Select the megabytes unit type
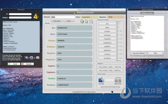This screenshot has width=168, height=104. point(107,43)
